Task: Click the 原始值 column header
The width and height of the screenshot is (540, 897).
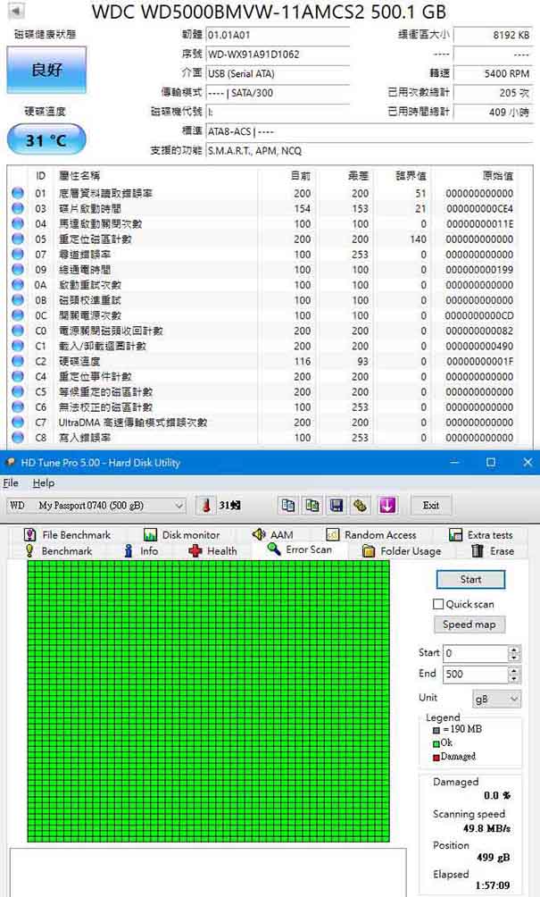Action: (x=498, y=176)
